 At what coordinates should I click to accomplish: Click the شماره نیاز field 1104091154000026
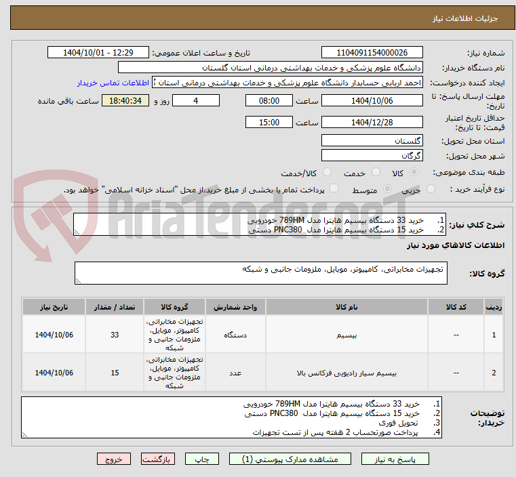tap(372, 53)
